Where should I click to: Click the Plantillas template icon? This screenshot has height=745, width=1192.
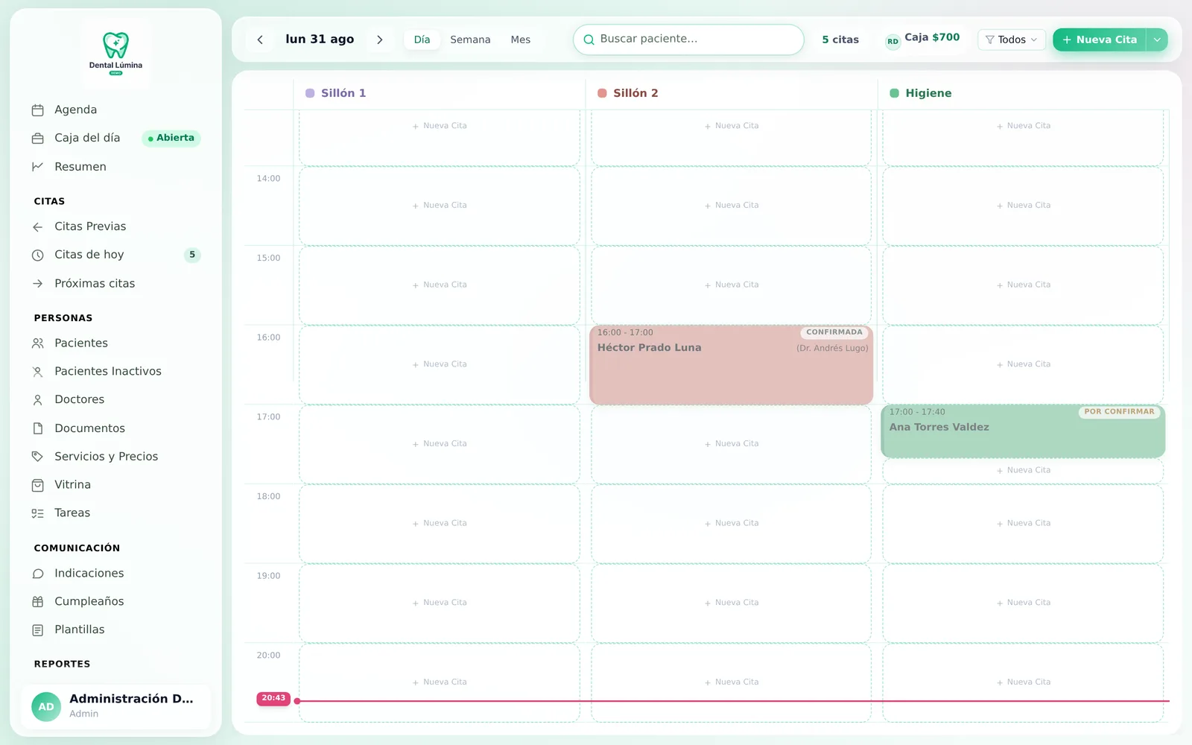(38, 630)
